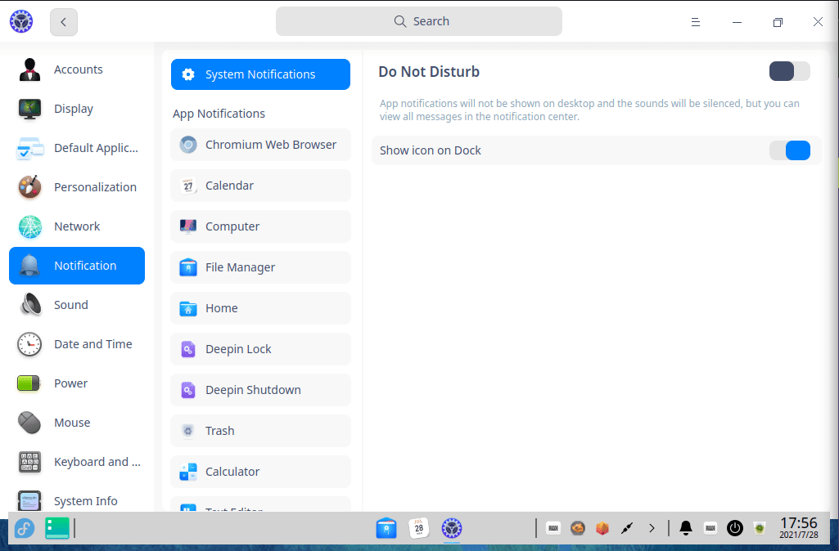839x551 pixels.
Task: Open Power settings
Action: coord(77,383)
